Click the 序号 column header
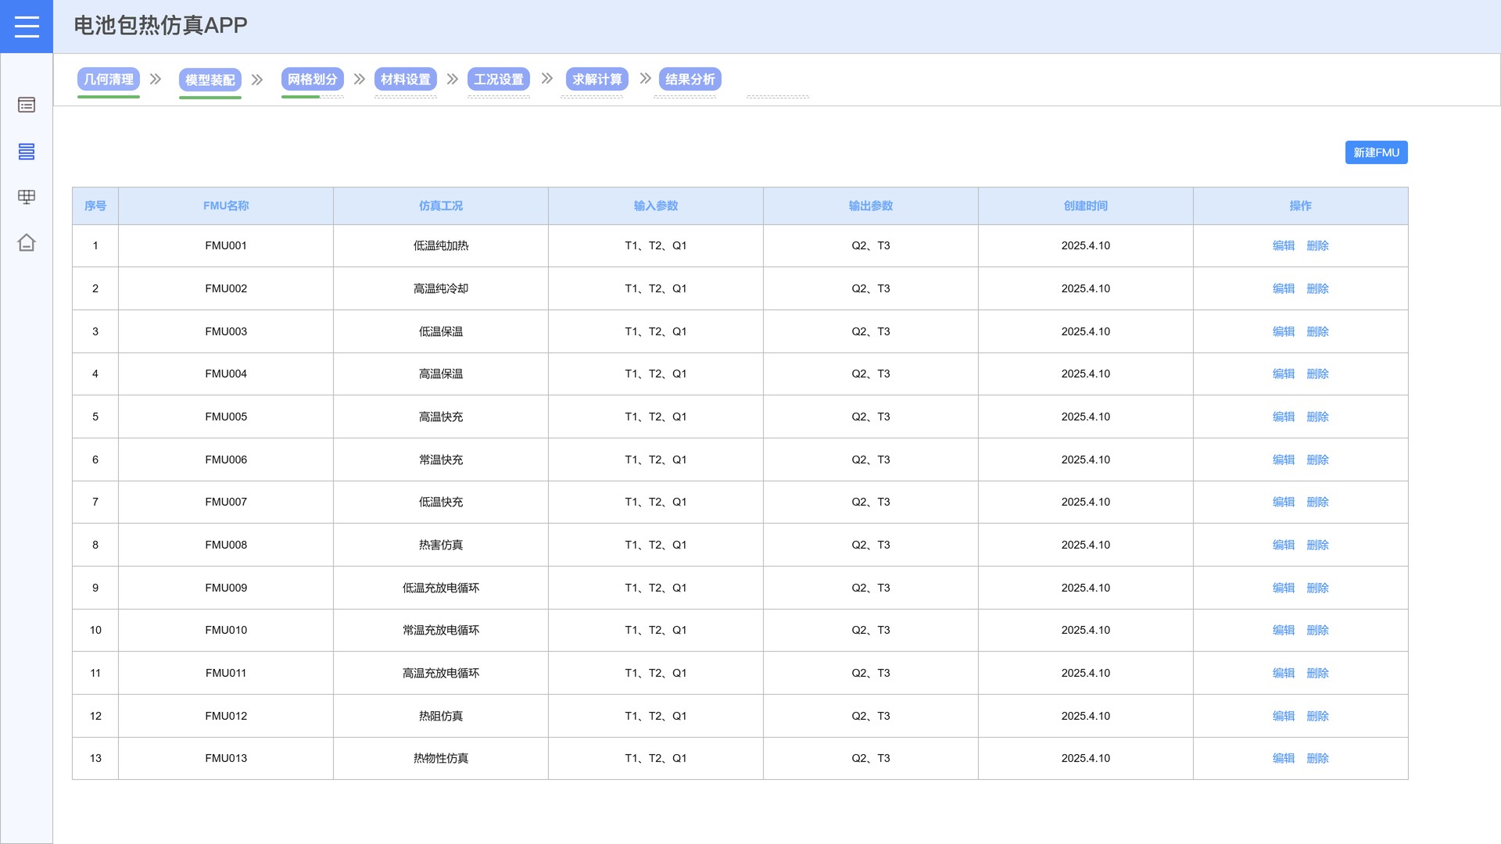This screenshot has height=844, width=1501. point(95,206)
